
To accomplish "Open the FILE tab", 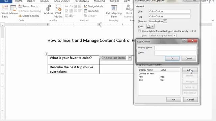I will pyautogui.click(x=6, y=1).
